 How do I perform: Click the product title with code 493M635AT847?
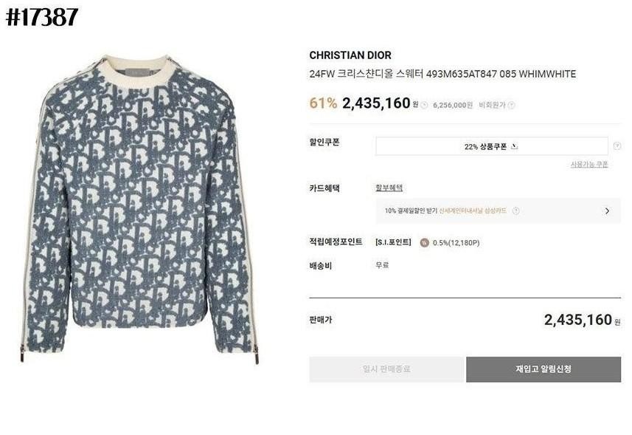442,75
